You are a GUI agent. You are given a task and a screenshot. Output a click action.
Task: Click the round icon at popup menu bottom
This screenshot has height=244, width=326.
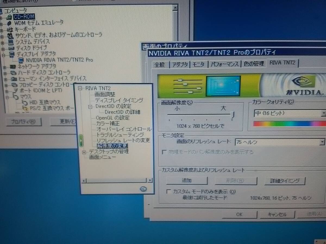pyautogui.click(x=143, y=189)
